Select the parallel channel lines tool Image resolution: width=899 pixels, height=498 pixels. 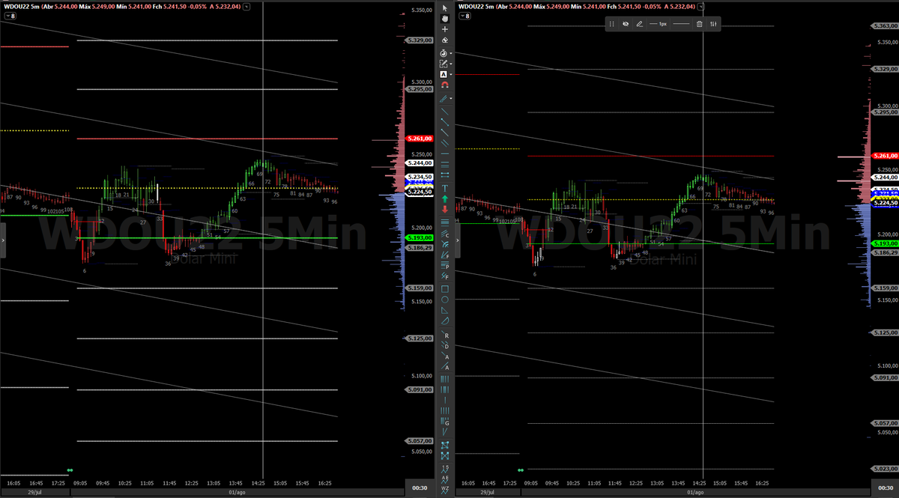point(444,142)
